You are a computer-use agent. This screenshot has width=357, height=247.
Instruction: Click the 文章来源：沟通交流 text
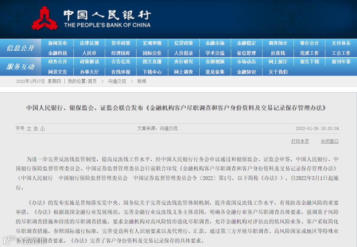coord(157,128)
